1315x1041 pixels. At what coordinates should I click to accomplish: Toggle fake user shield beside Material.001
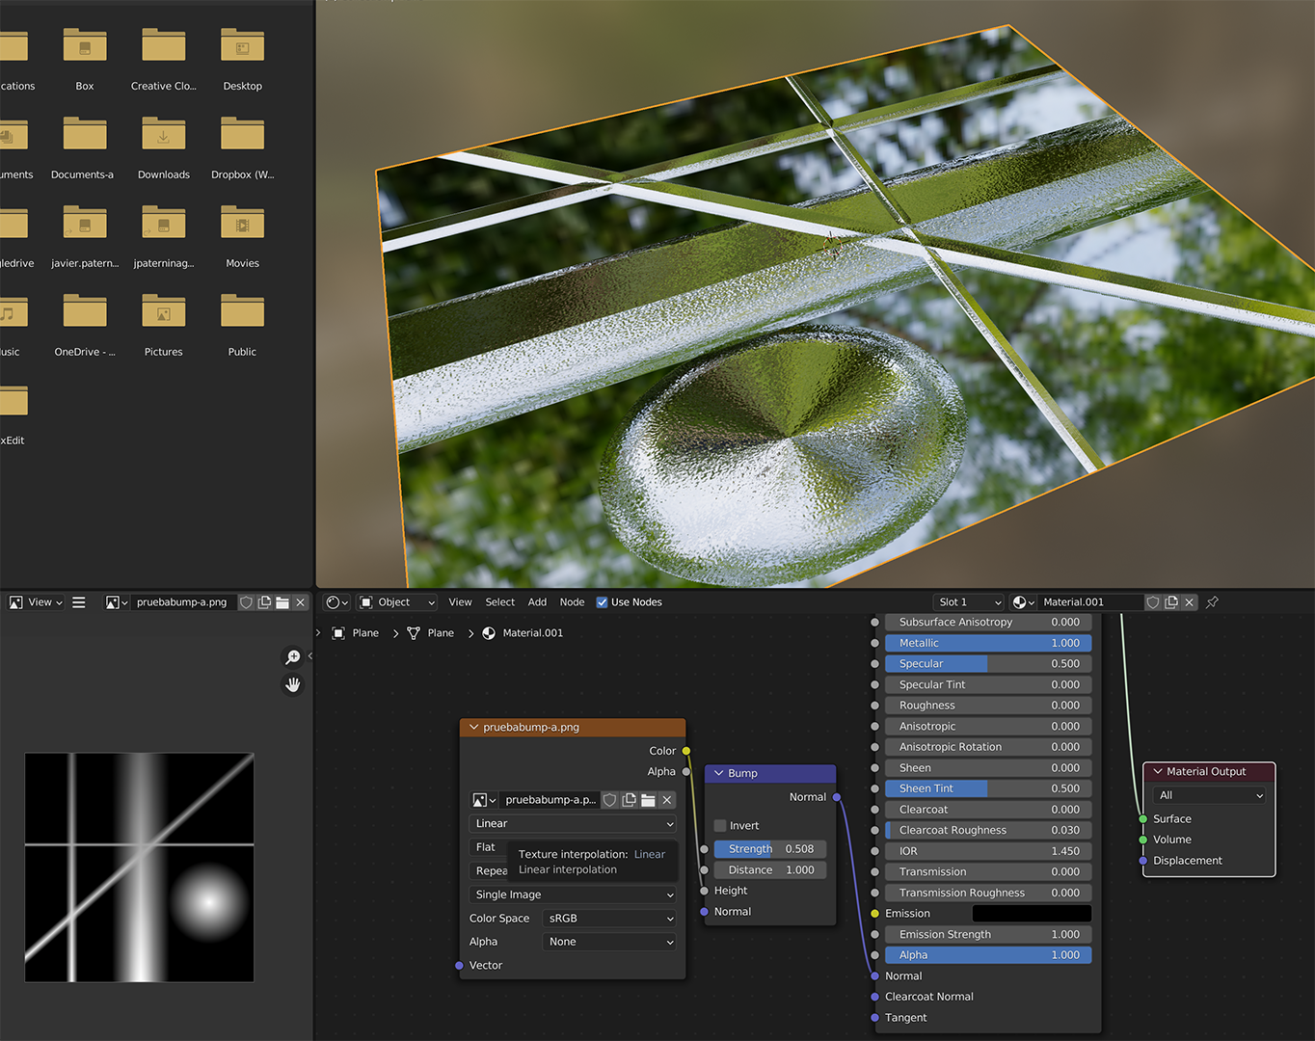(1153, 602)
